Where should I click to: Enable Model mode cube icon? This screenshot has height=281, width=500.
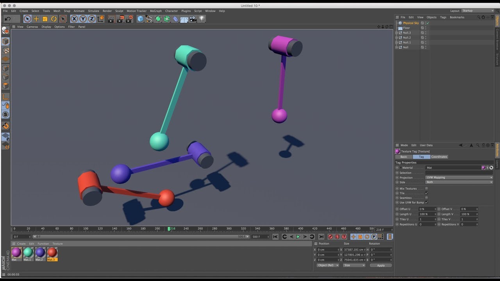tap(5, 41)
